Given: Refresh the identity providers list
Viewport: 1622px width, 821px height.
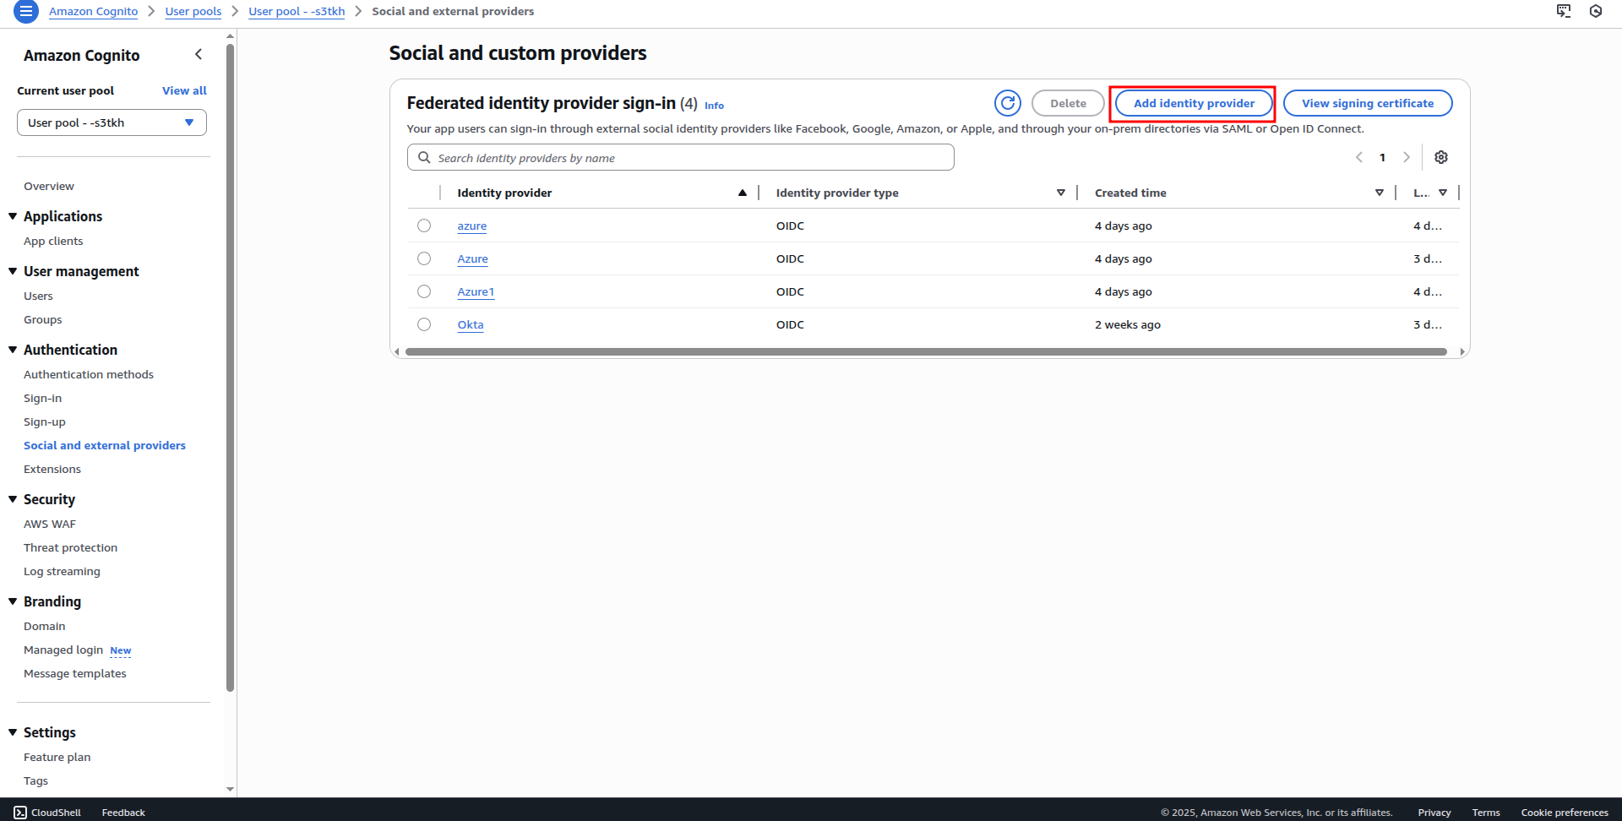Looking at the screenshot, I should [1008, 103].
